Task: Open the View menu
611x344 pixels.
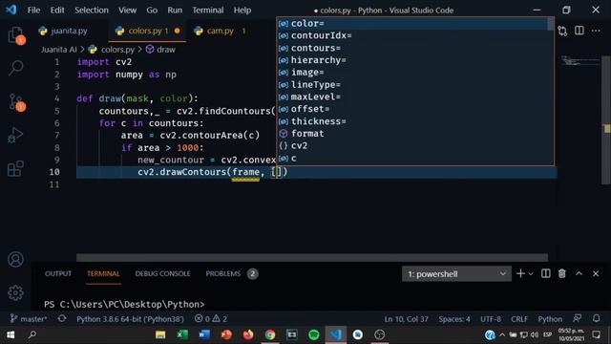Action: (x=127, y=11)
